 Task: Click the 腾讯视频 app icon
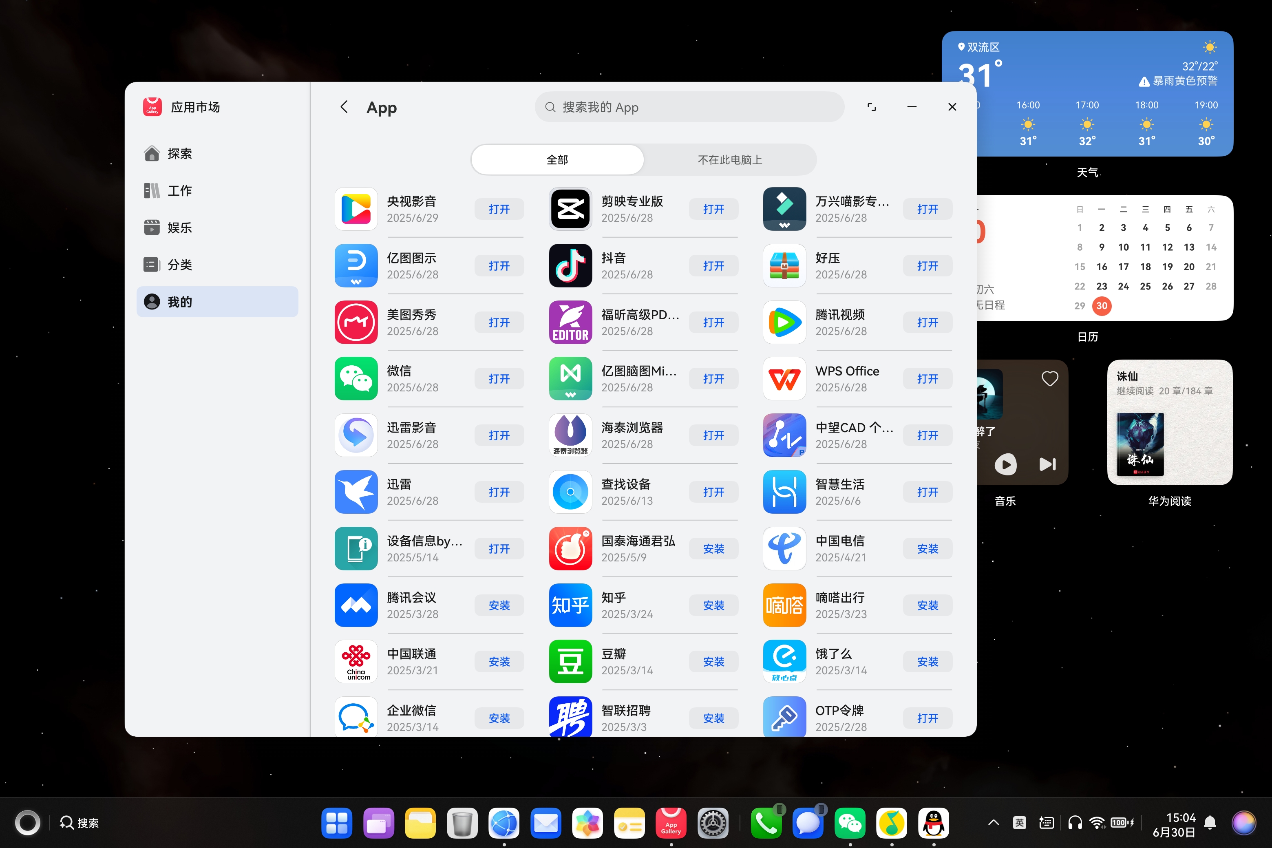(784, 322)
